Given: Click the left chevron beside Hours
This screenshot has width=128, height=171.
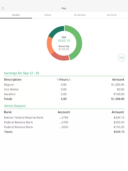Looking at the screenshot, I should coord(58,79).
